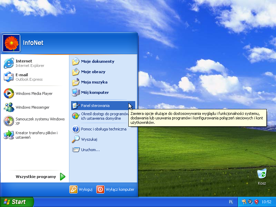The height and width of the screenshot is (207, 276).
Task: Launch the Outlook Express E-mail icon
Action: point(8,77)
